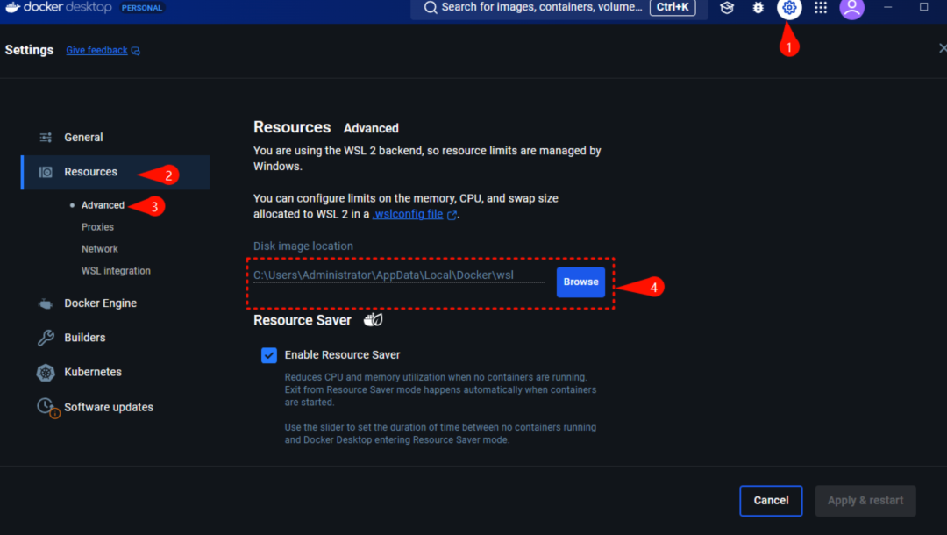The width and height of the screenshot is (947, 535).
Task: Click the Kubernetes wheel icon
Action: 46,373
